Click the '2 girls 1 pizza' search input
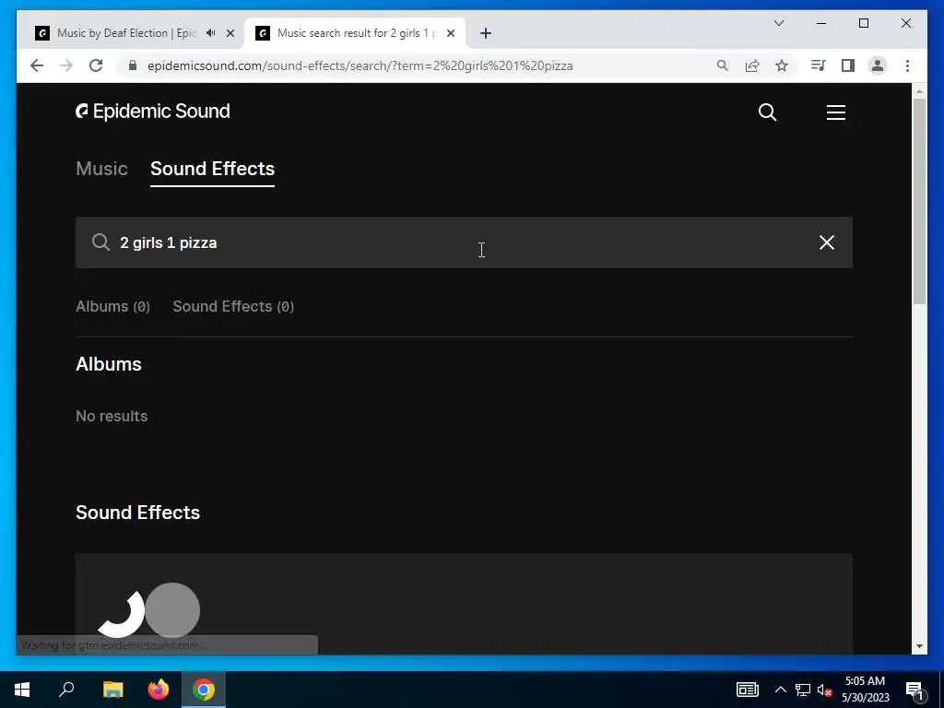 pyautogui.click(x=464, y=242)
